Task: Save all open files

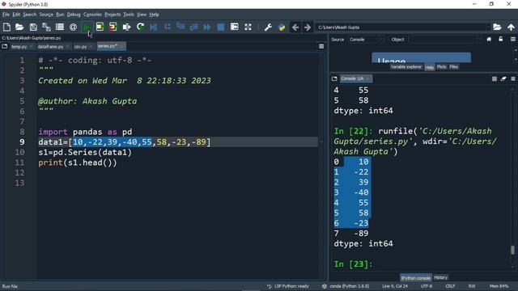Action: 46,27
